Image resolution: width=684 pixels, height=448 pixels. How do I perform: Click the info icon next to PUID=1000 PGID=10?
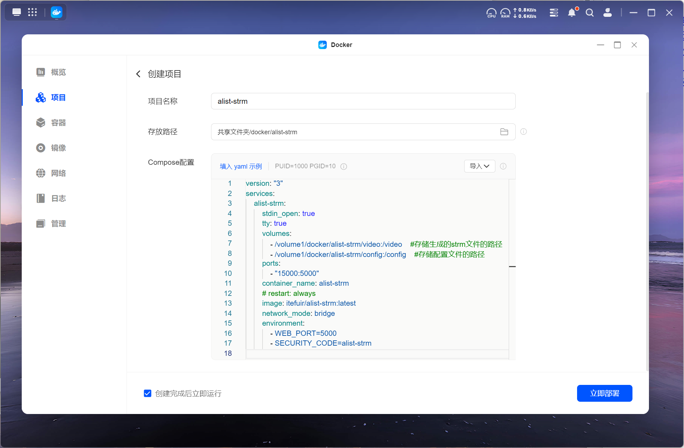pyautogui.click(x=344, y=167)
